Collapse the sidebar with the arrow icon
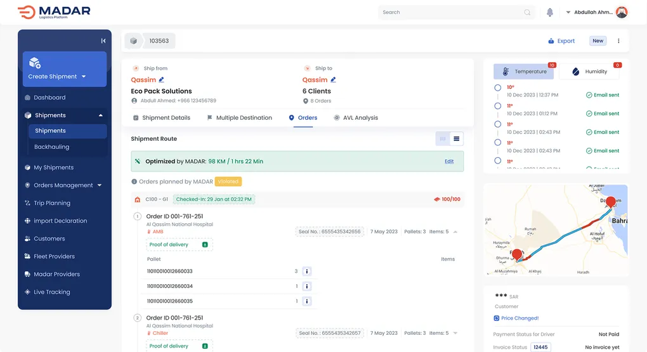This screenshot has height=352, width=647. pyautogui.click(x=103, y=41)
